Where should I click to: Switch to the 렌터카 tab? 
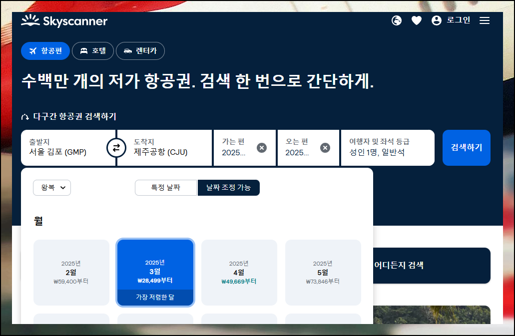140,51
